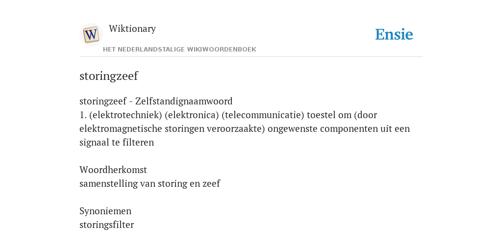
Task: Click the Wiktionary W tile icon
Action: 91,35
